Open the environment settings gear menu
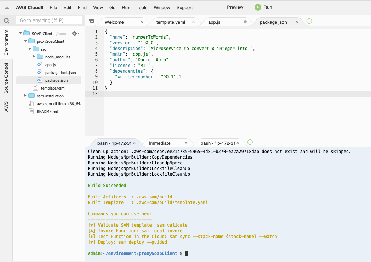 [75, 34]
